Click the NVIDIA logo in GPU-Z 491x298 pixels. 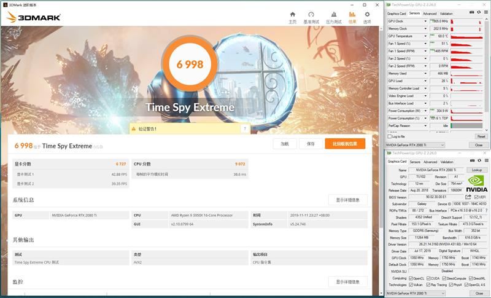[x=477, y=184]
